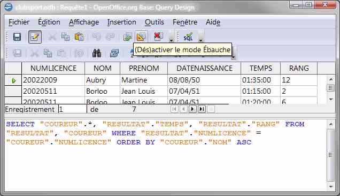Click the RANG cell with value 2

[x=299, y=91]
